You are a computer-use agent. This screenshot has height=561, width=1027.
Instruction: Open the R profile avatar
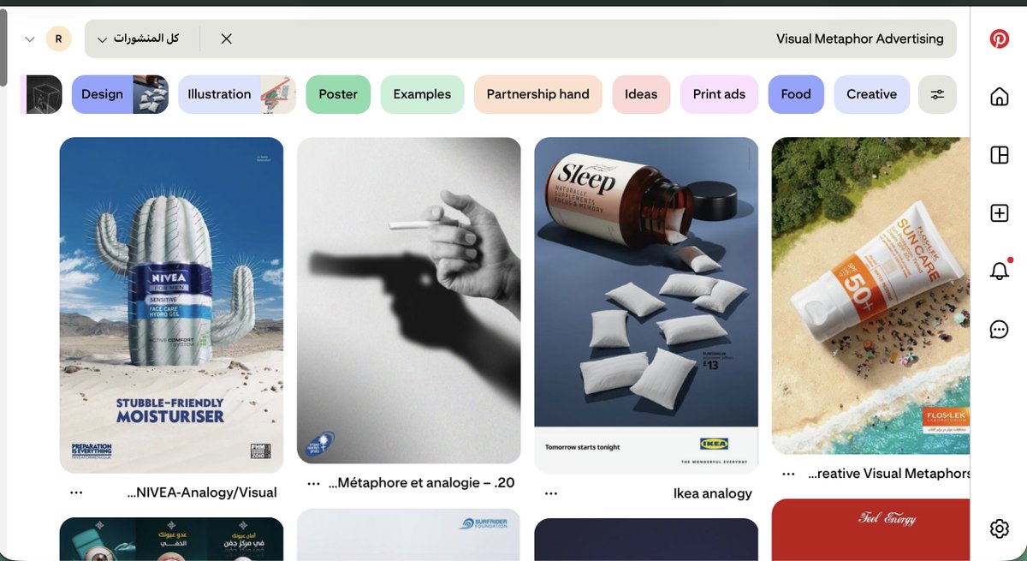coord(58,39)
